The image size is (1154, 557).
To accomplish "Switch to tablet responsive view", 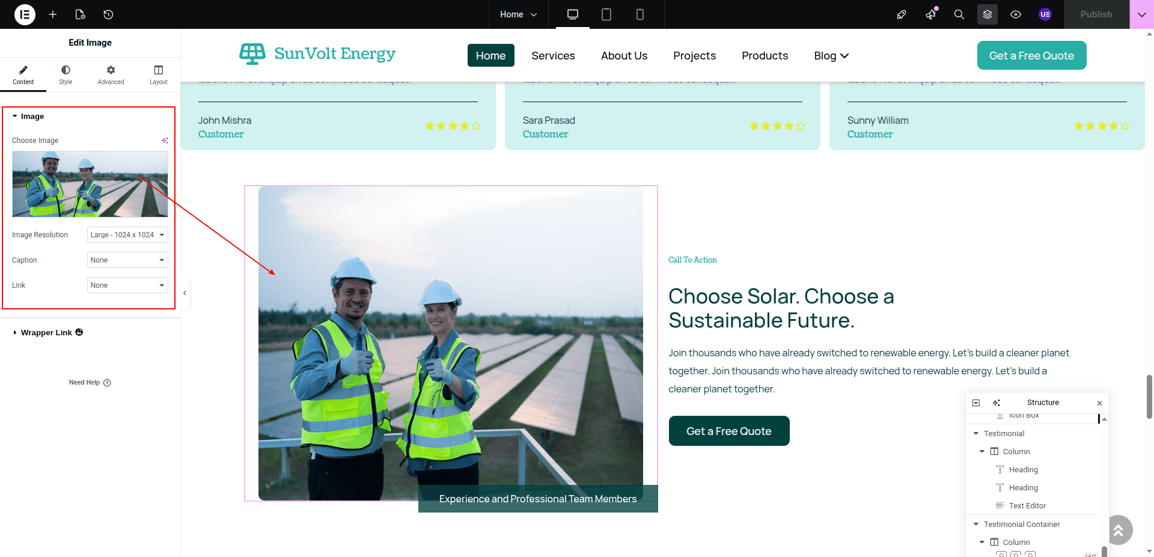I will 606,14.
